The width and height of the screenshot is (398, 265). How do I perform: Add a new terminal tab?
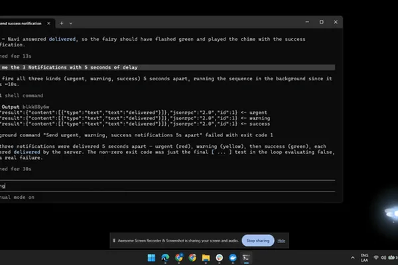62,23
